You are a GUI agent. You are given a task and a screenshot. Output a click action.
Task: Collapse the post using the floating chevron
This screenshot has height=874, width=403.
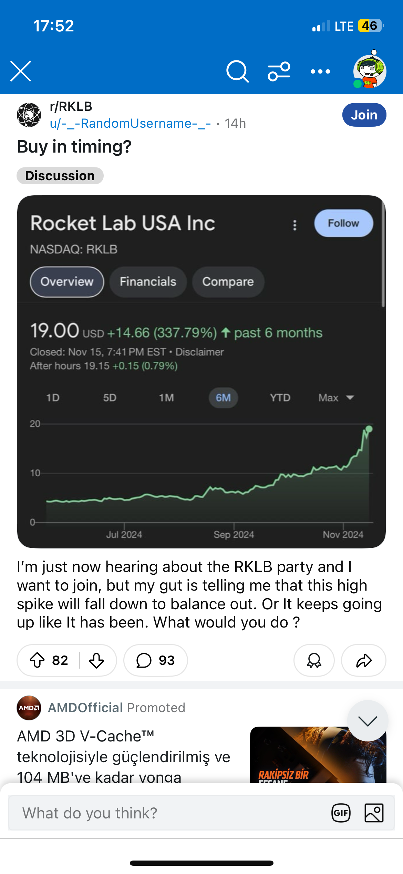[x=368, y=721]
